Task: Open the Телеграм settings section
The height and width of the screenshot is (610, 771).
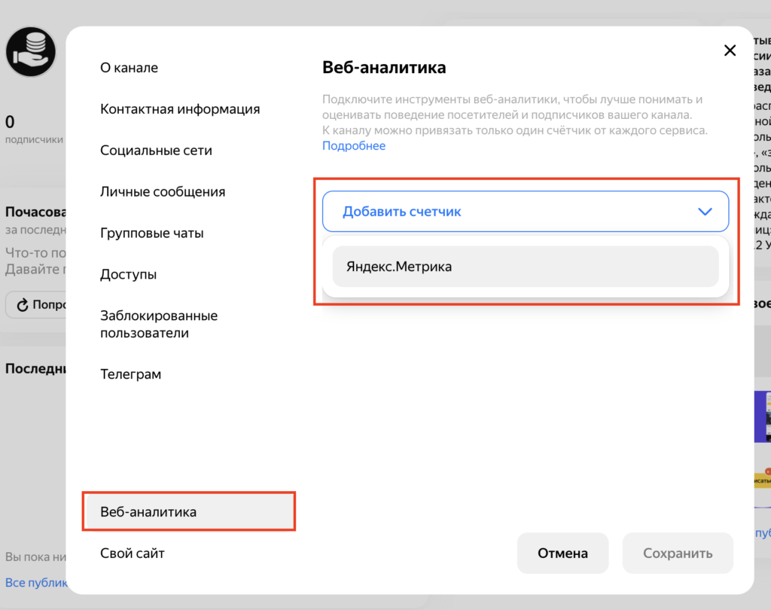Action: coord(130,374)
